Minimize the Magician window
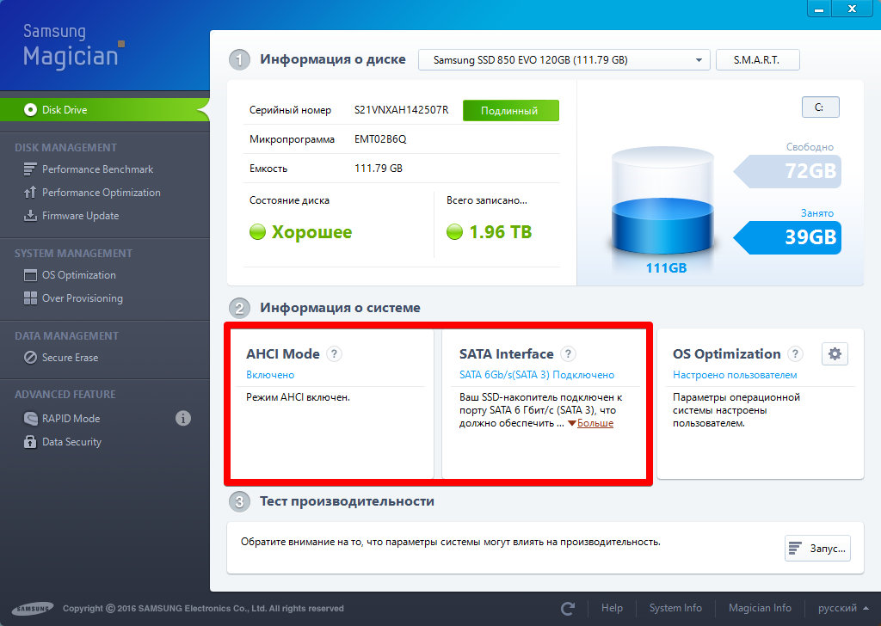This screenshot has width=881, height=626. coord(819,9)
